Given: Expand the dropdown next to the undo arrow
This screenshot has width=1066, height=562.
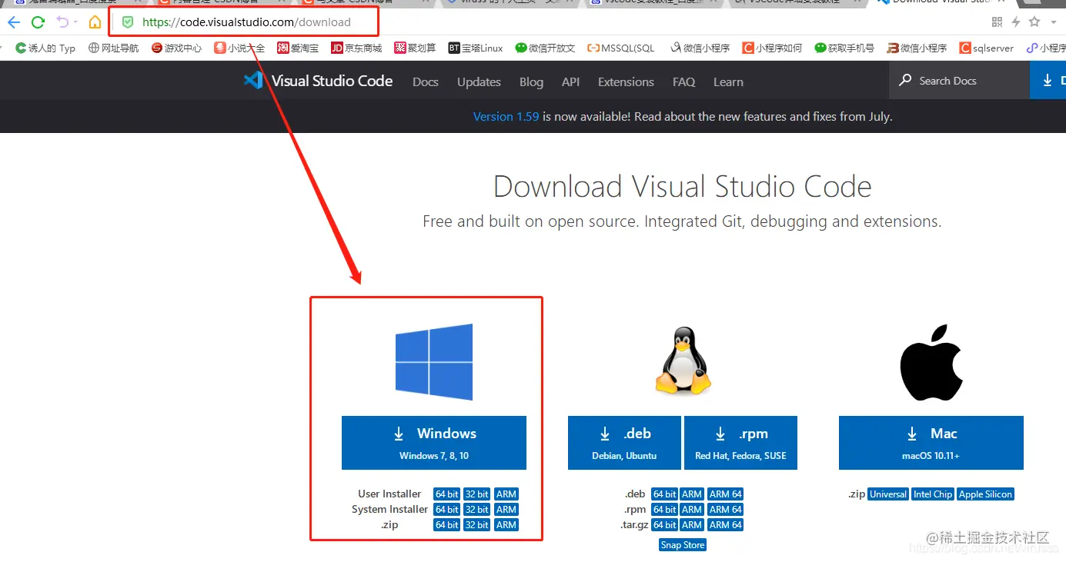Looking at the screenshot, I should click(x=75, y=22).
